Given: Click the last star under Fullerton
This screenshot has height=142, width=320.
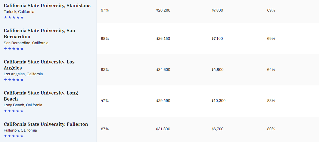Looking at the screenshot, I should 22,136.
